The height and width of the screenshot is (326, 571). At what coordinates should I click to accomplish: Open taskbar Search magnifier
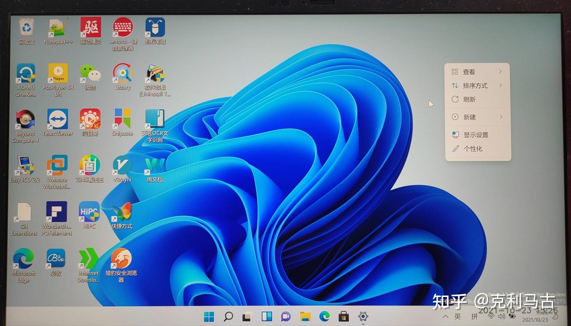(228, 317)
